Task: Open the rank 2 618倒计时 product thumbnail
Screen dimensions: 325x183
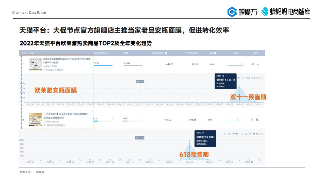Action: (36, 119)
